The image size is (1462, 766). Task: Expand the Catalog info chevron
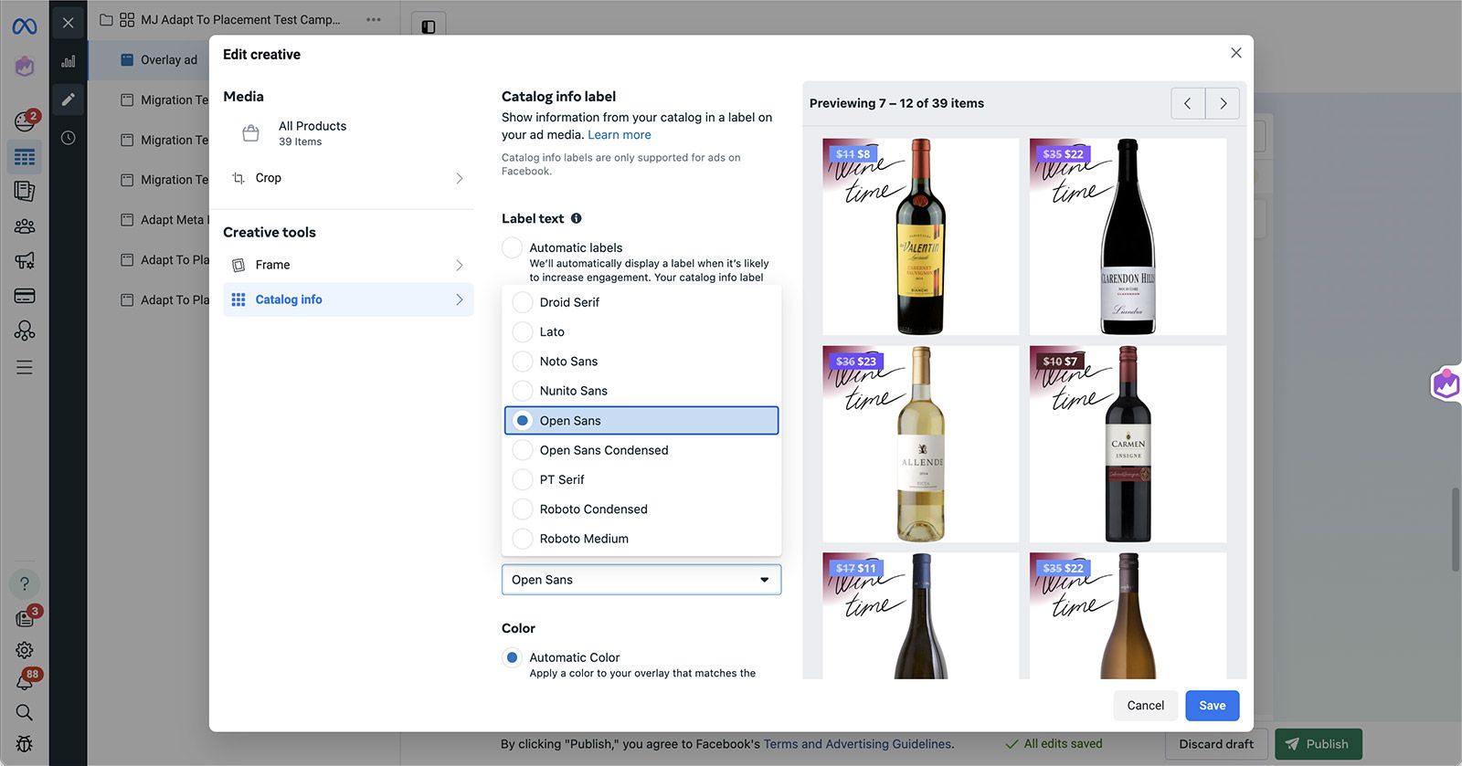[460, 299]
